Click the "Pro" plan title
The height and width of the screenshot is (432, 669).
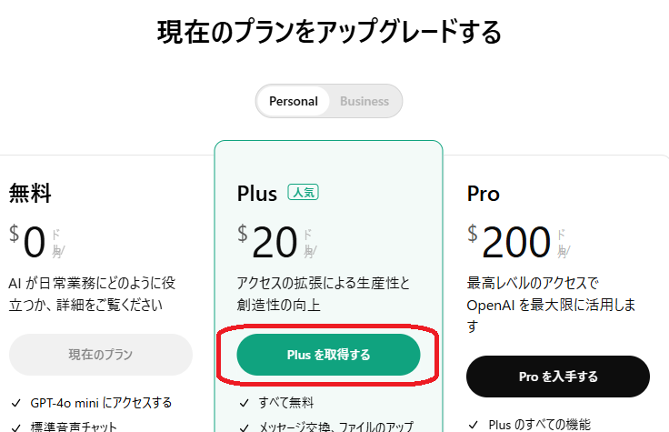(484, 194)
